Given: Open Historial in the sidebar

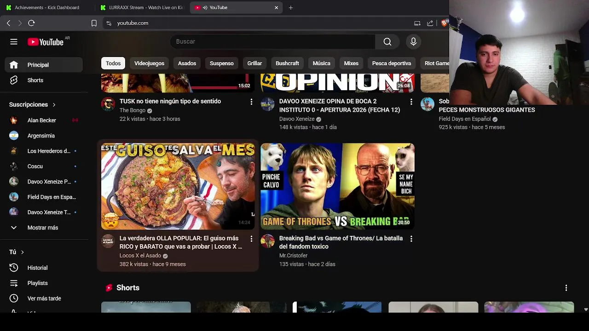Looking at the screenshot, I should click(x=44, y=268).
